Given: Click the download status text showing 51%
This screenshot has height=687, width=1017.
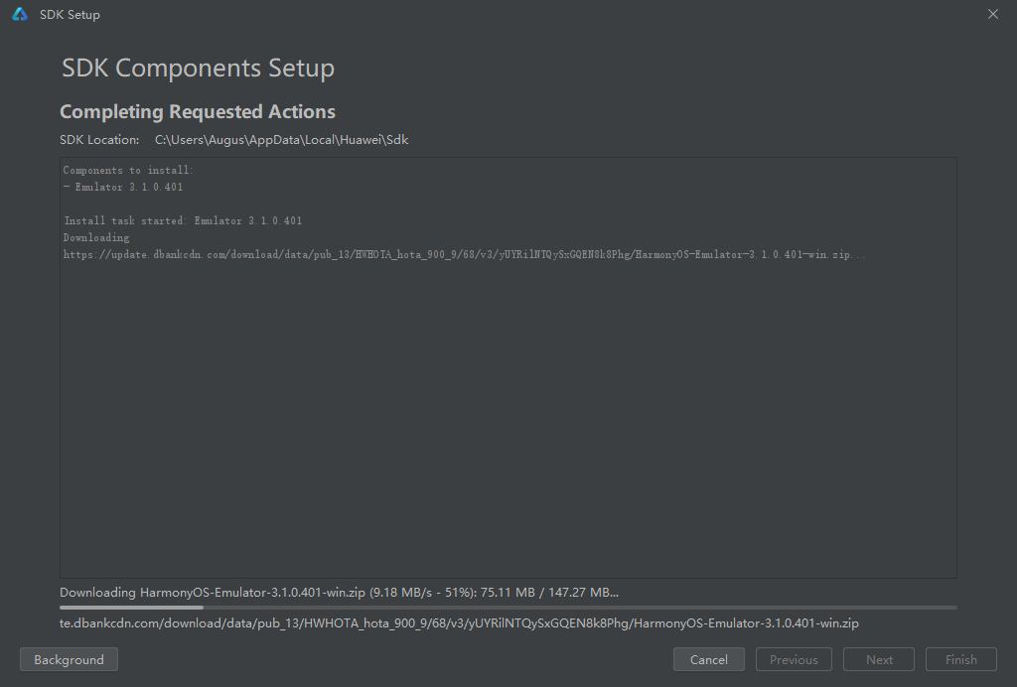Looking at the screenshot, I should [x=340, y=593].
